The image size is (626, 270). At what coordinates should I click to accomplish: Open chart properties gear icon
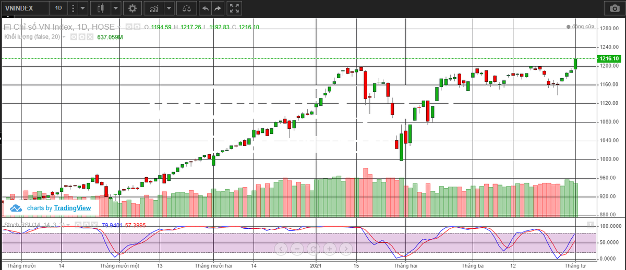pyautogui.click(x=133, y=8)
